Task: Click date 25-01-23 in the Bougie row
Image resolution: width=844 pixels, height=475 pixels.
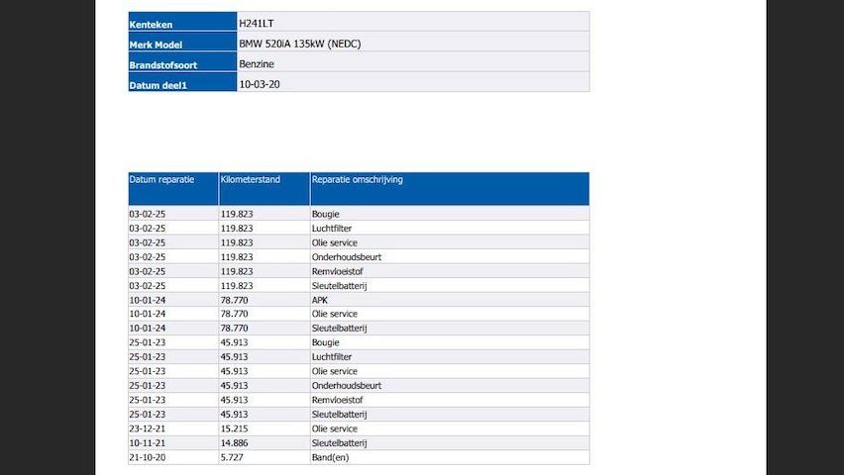Action: (x=147, y=342)
